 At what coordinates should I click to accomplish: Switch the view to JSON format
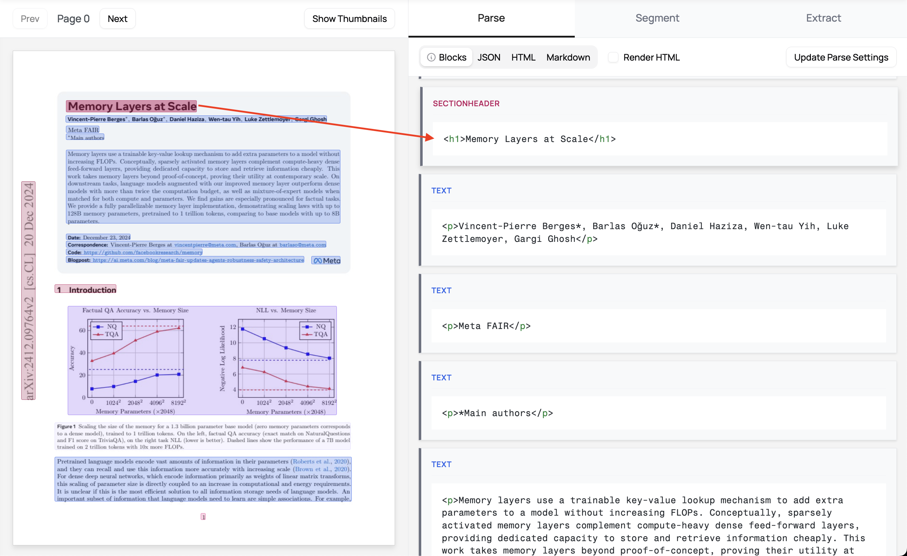coord(489,57)
